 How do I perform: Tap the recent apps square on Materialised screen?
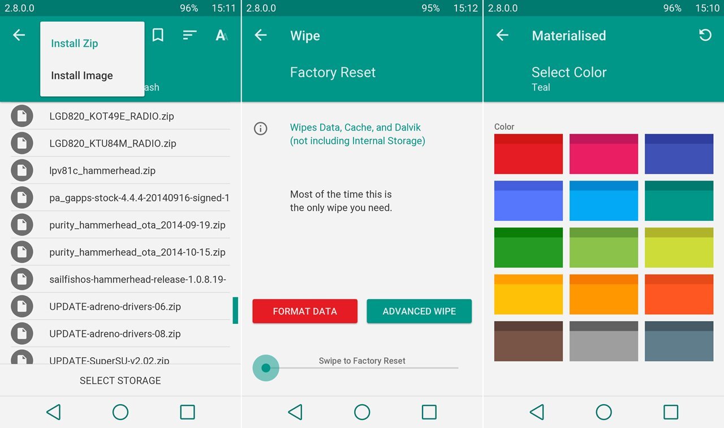pyautogui.click(x=670, y=412)
